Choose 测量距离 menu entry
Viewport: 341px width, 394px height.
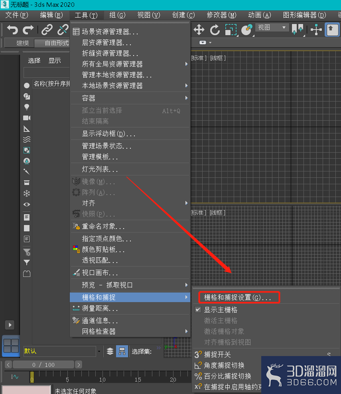point(130,308)
